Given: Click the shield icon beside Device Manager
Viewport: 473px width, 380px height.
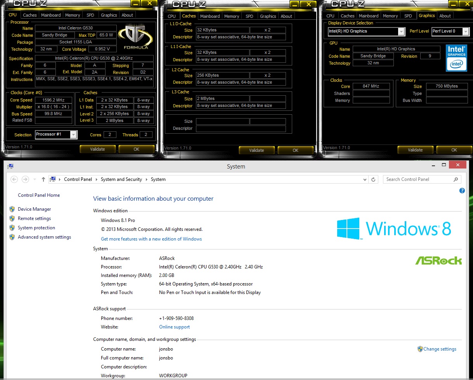Looking at the screenshot, I should click(x=12, y=209).
